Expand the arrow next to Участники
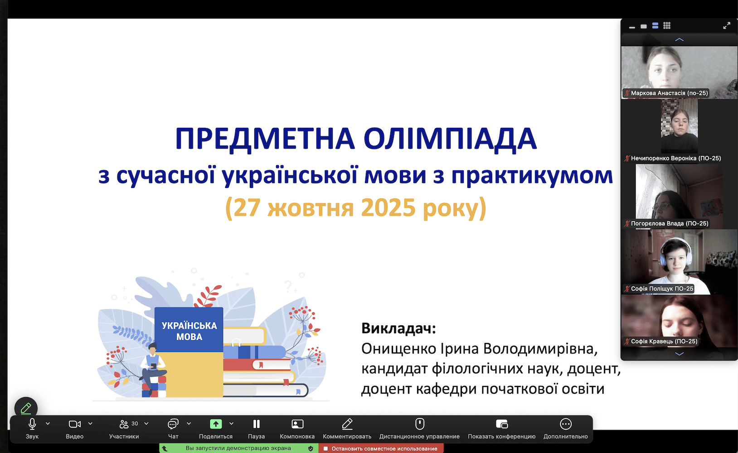This screenshot has height=453, width=738. [x=146, y=424]
